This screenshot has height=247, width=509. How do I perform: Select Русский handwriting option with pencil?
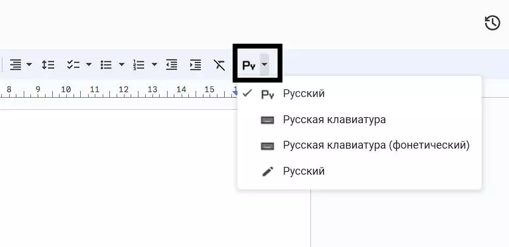tap(304, 171)
